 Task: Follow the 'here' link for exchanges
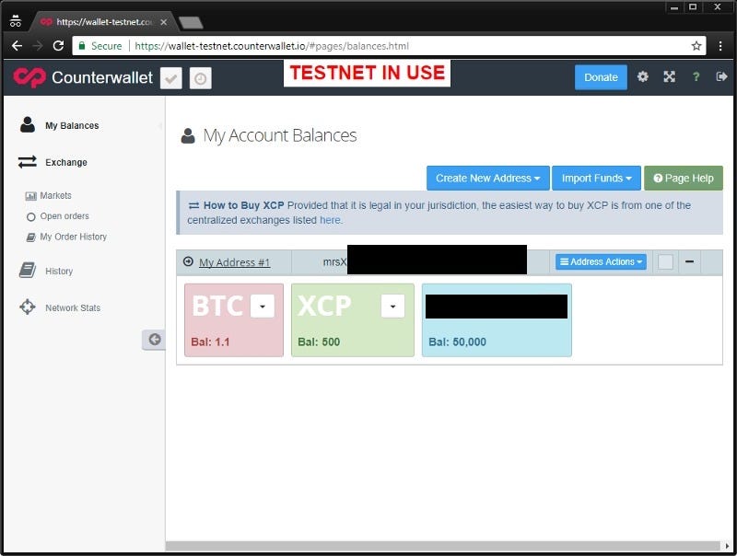331,220
